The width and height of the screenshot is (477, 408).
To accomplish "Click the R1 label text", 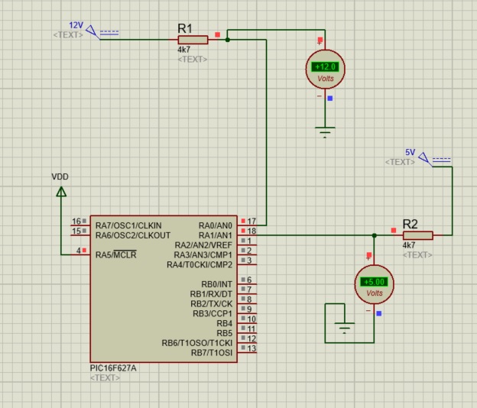I will point(185,28).
